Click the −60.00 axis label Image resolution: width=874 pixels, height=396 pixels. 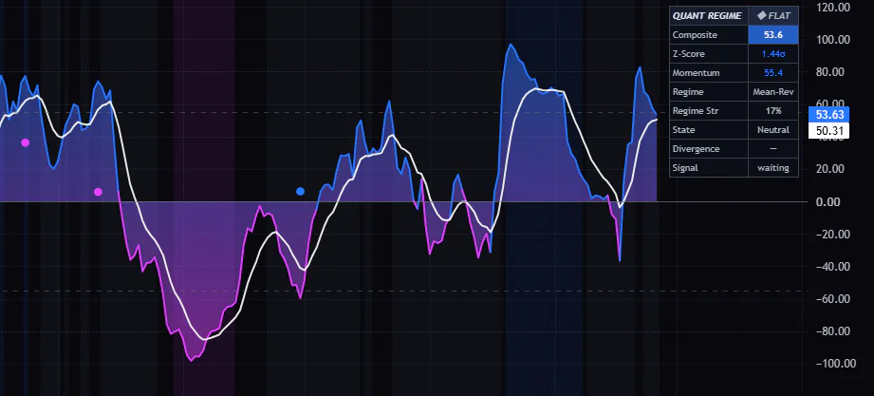[x=833, y=298]
